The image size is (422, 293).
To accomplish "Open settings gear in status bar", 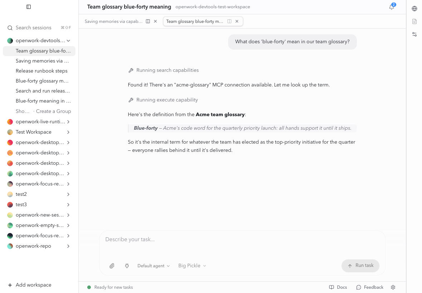I will click(393, 287).
